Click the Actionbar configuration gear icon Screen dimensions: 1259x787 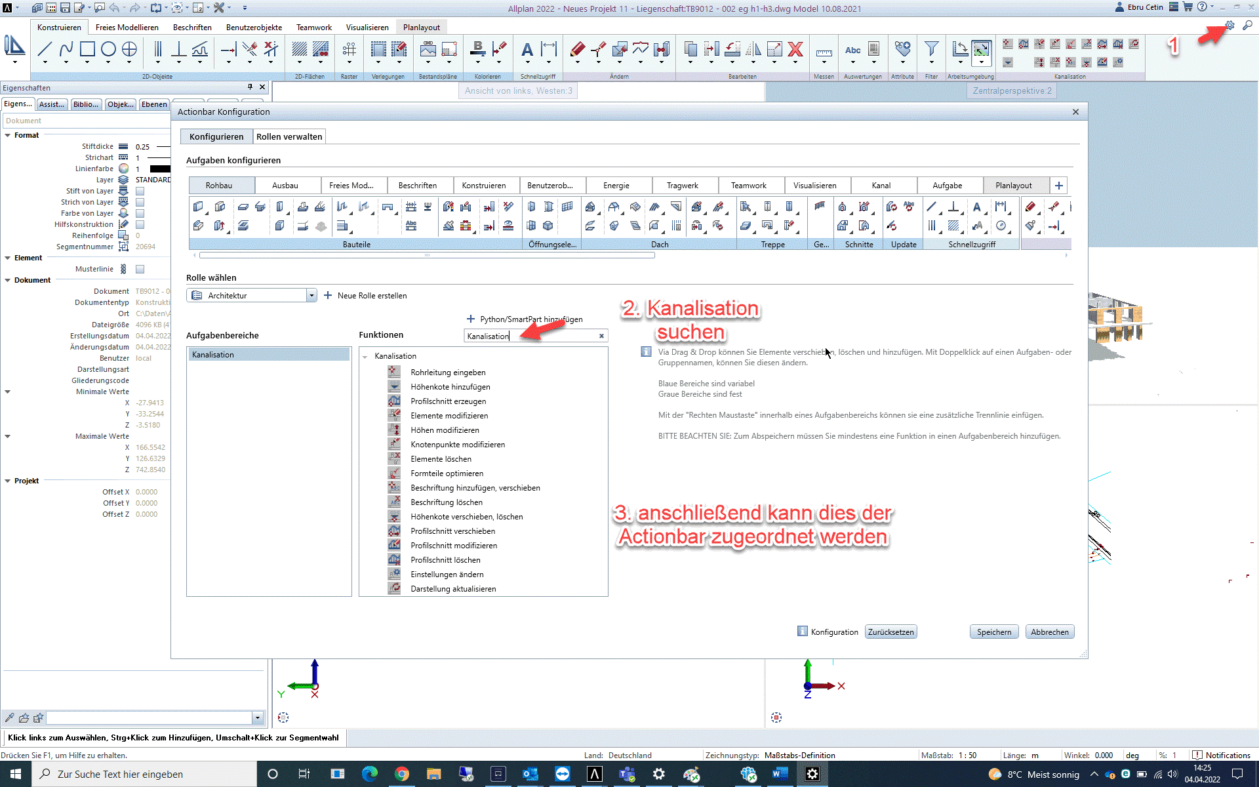click(x=1229, y=25)
